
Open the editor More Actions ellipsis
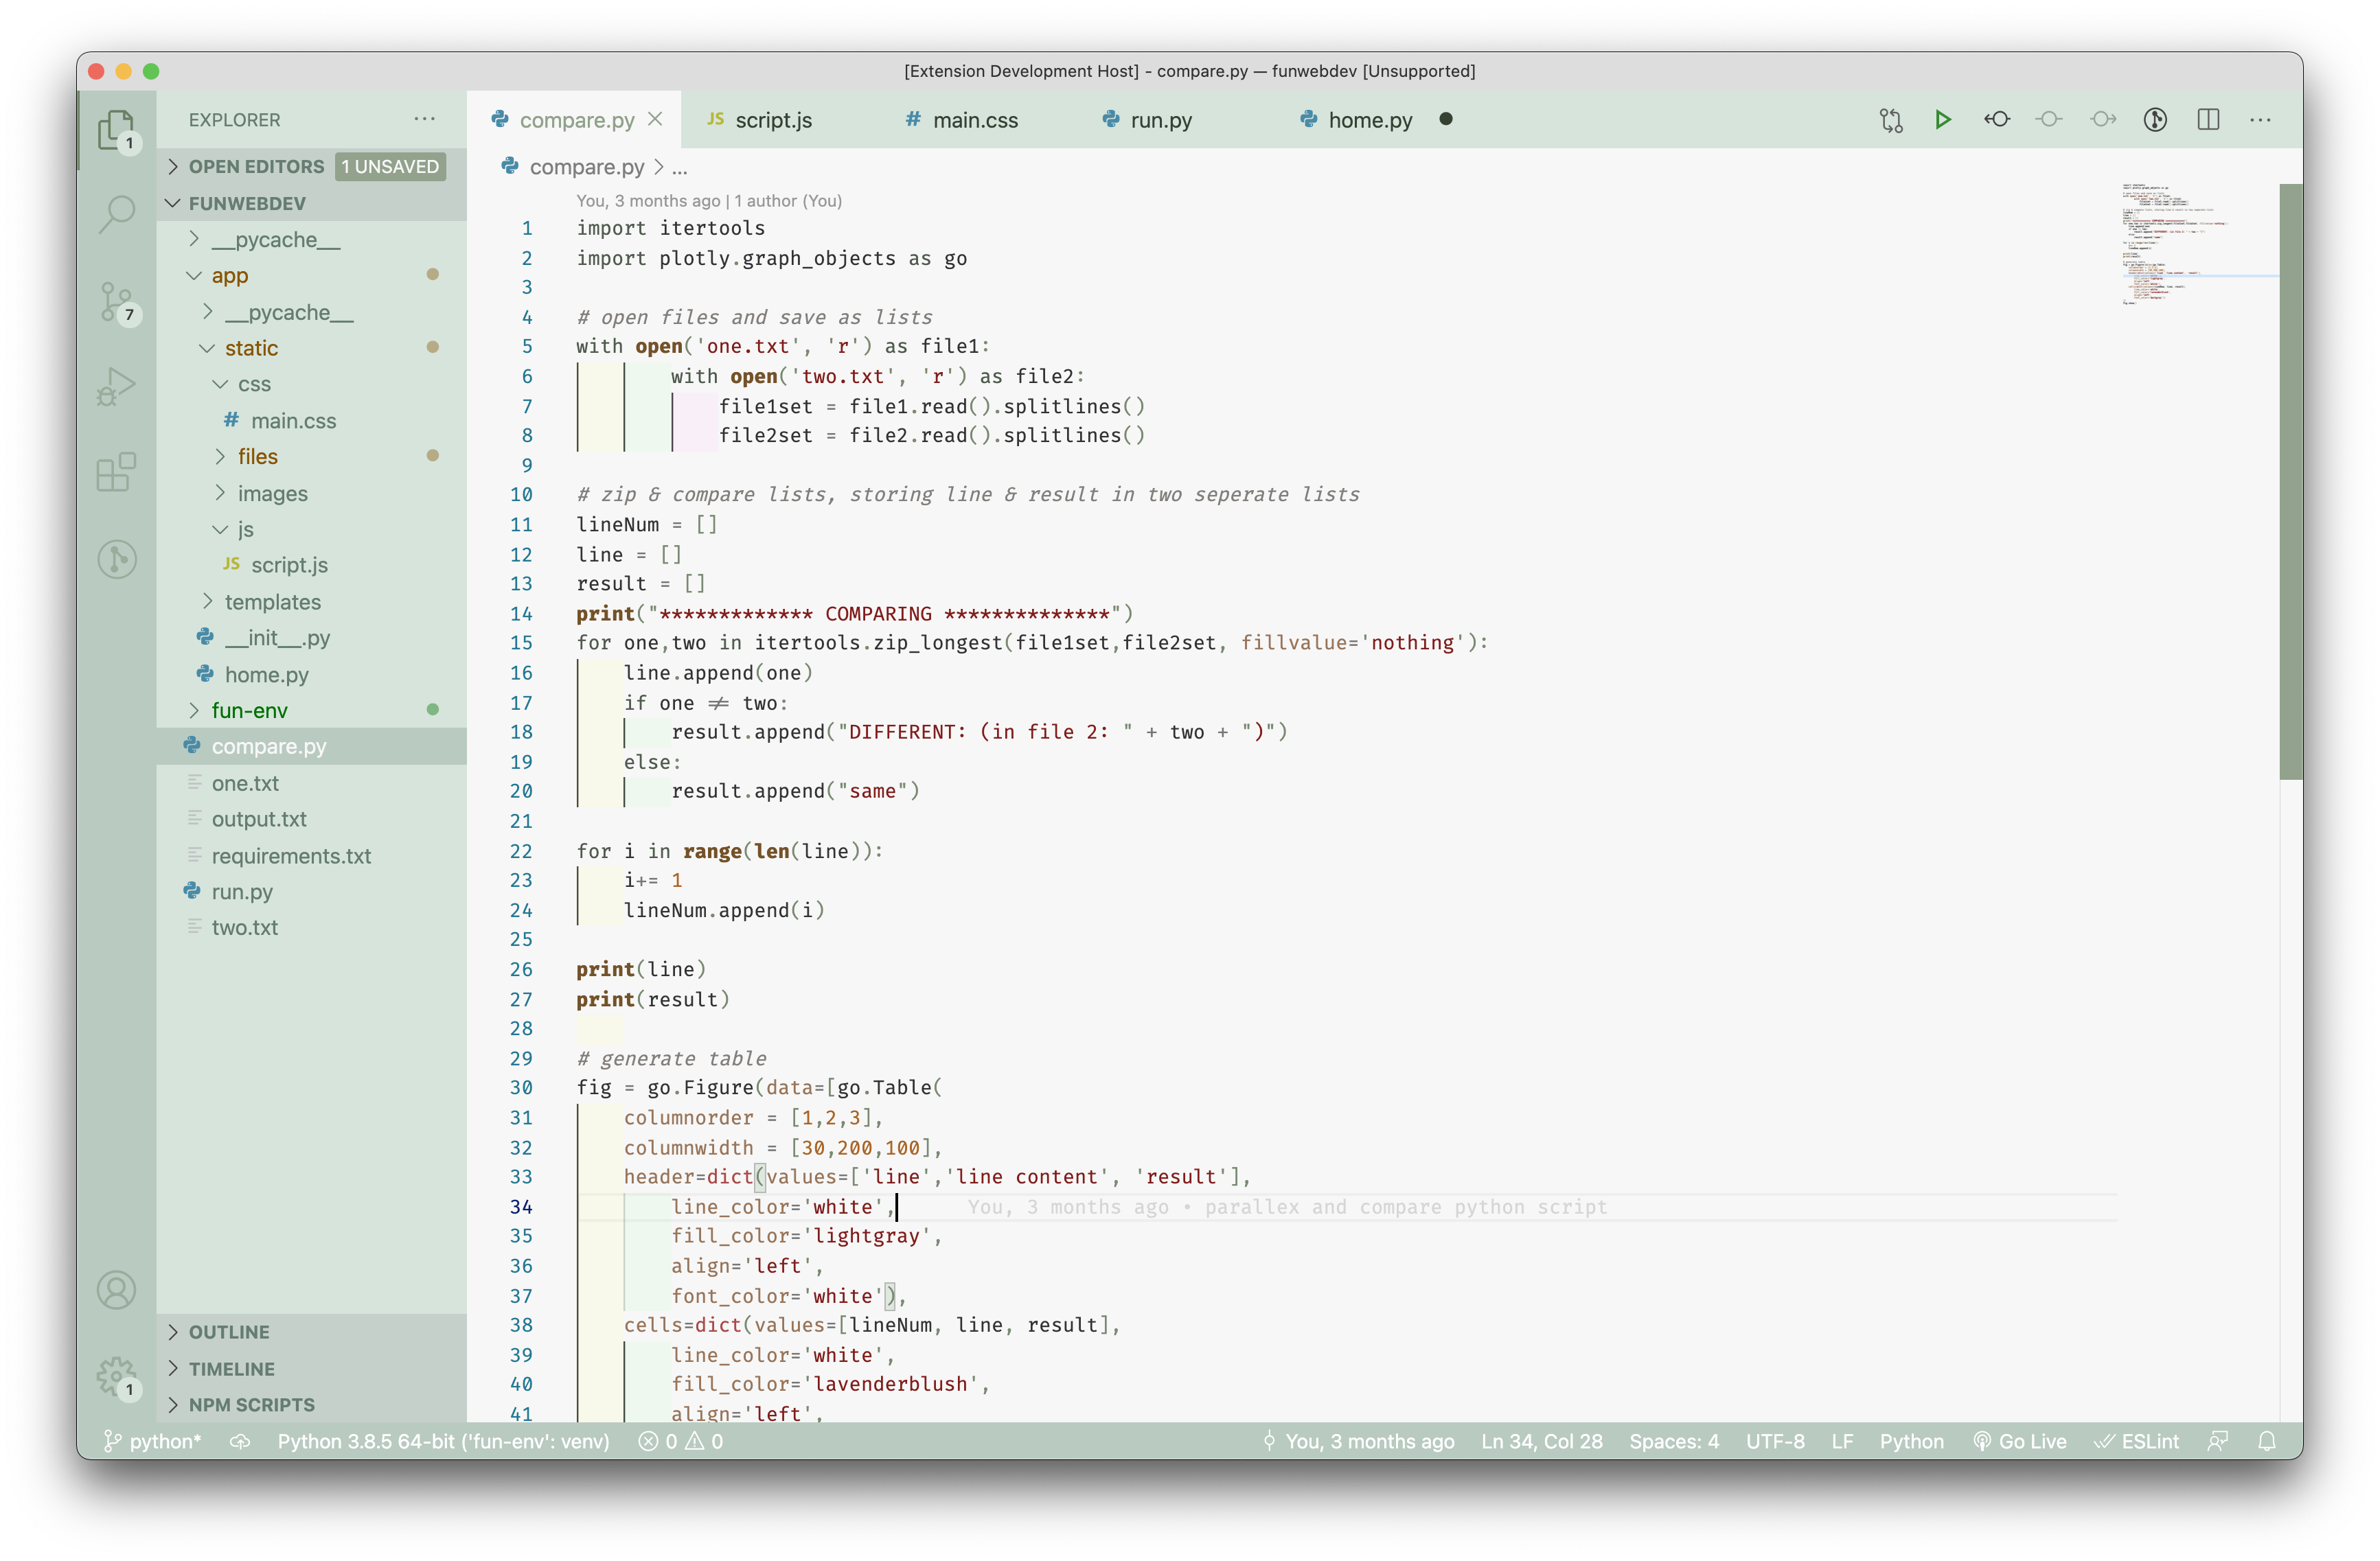(2260, 120)
